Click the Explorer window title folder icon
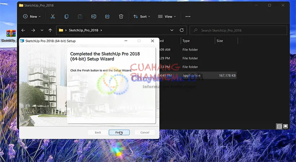 coord(21,5)
